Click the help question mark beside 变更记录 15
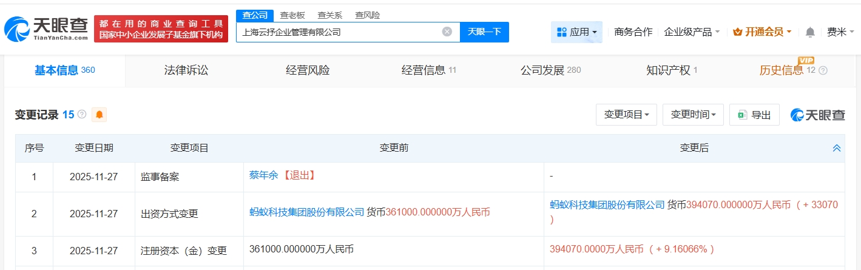This screenshot has width=861, height=270. point(82,114)
